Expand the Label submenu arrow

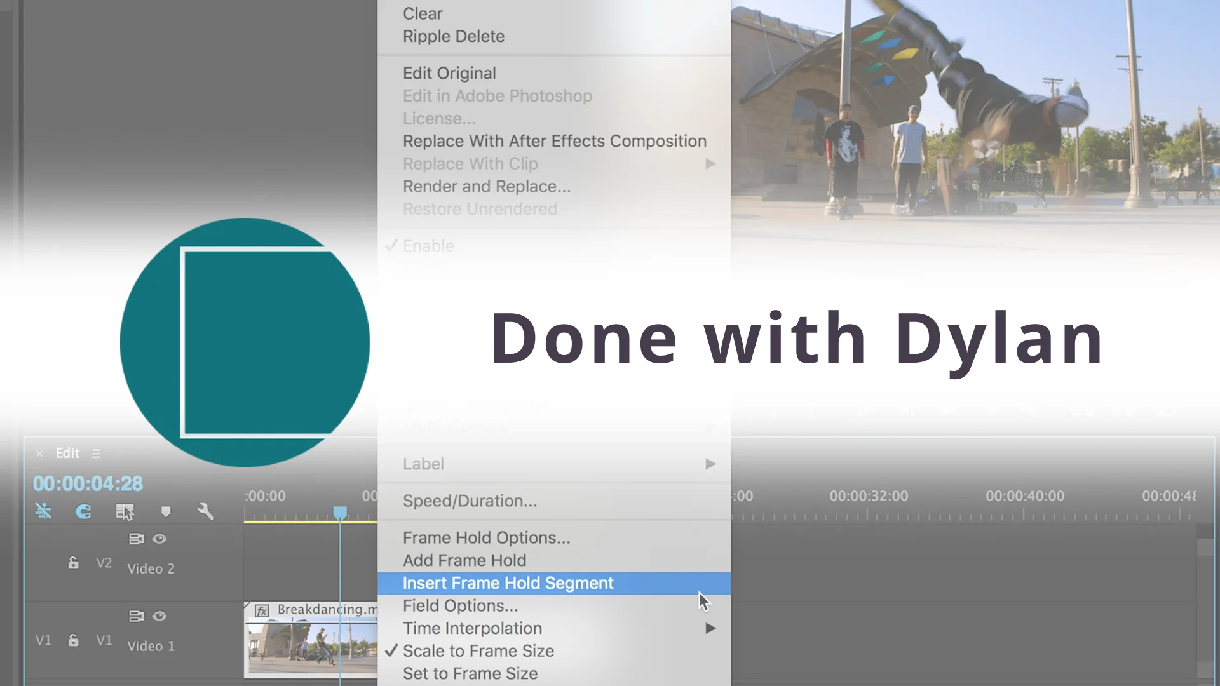710,464
